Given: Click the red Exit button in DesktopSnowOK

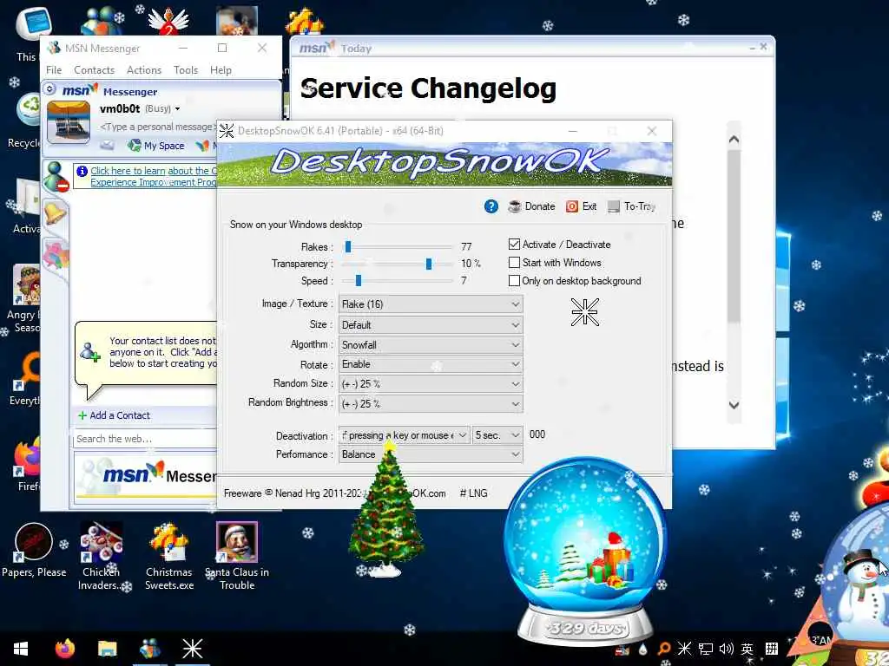Looking at the screenshot, I should 581,206.
